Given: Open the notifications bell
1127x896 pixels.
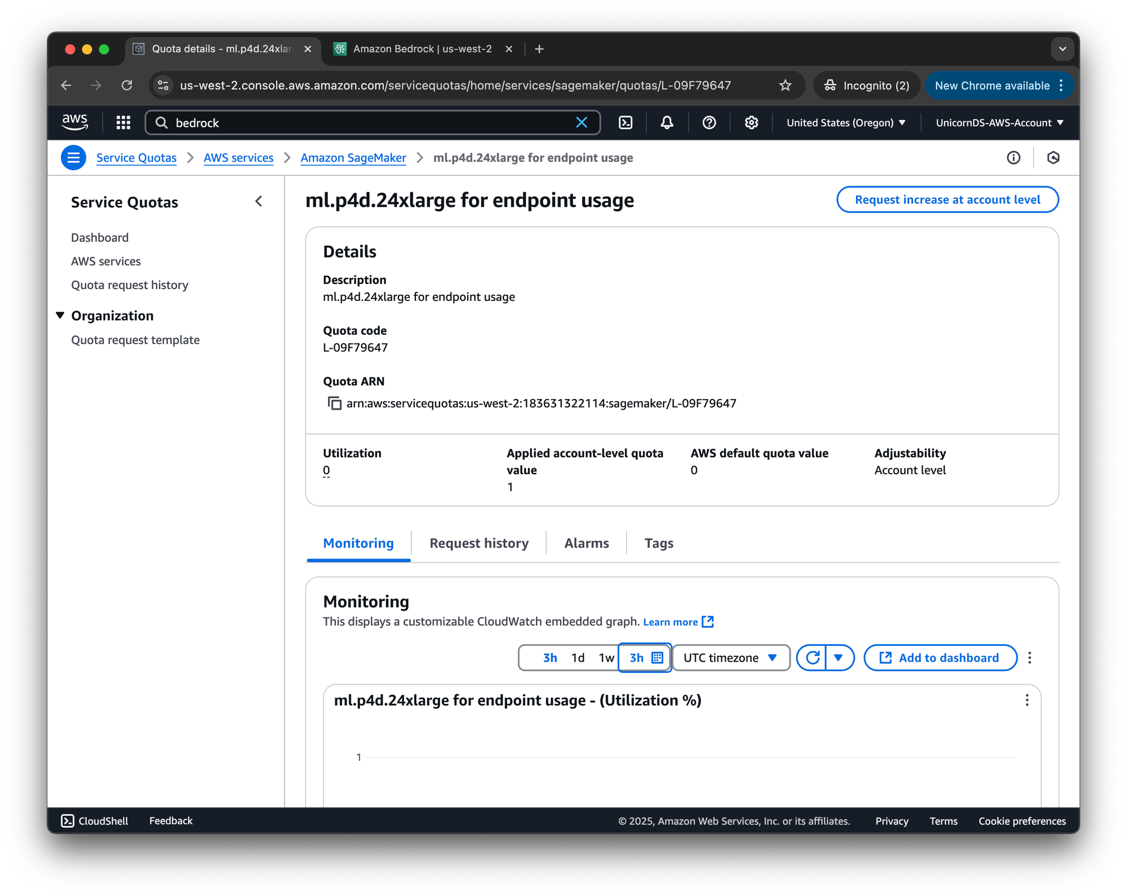Looking at the screenshot, I should point(667,123).
